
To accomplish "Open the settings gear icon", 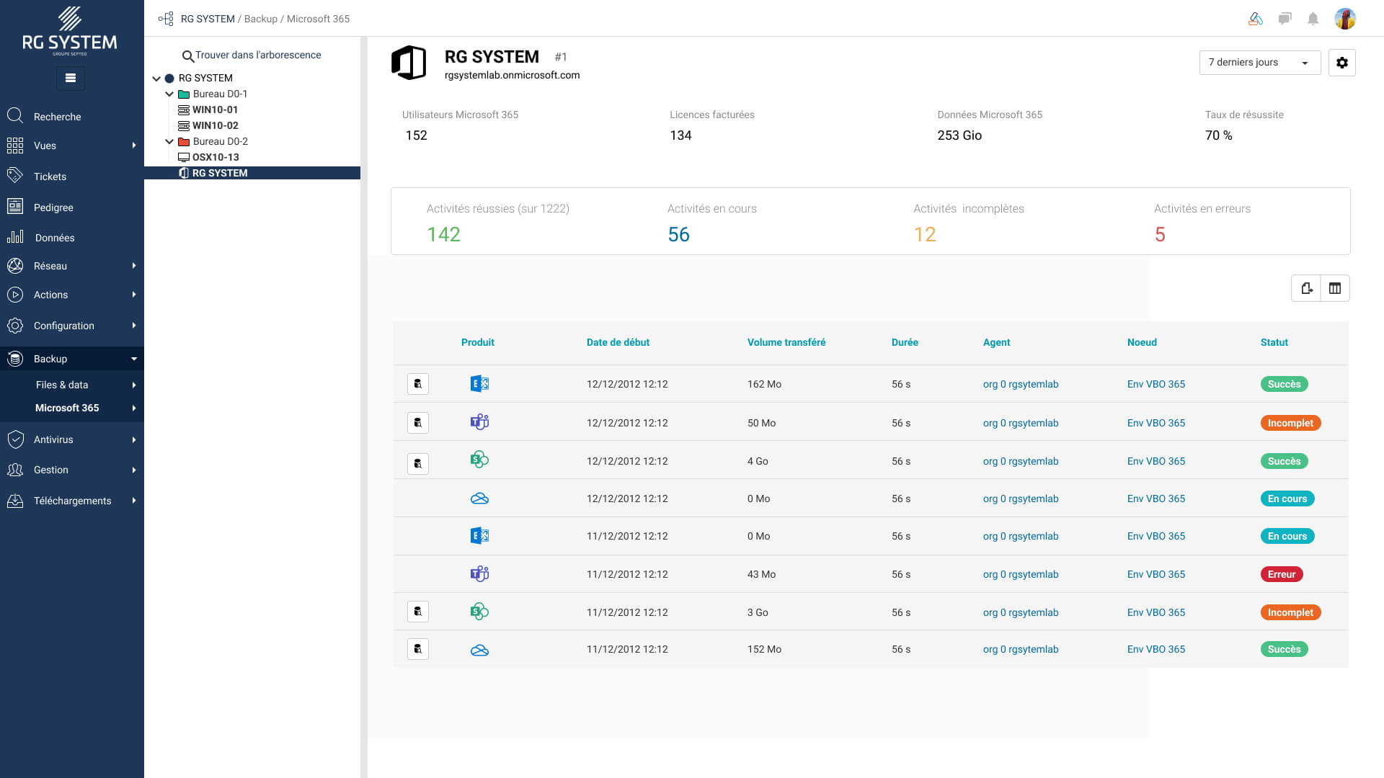I will pyautogui.click(x=1341, y=63).
